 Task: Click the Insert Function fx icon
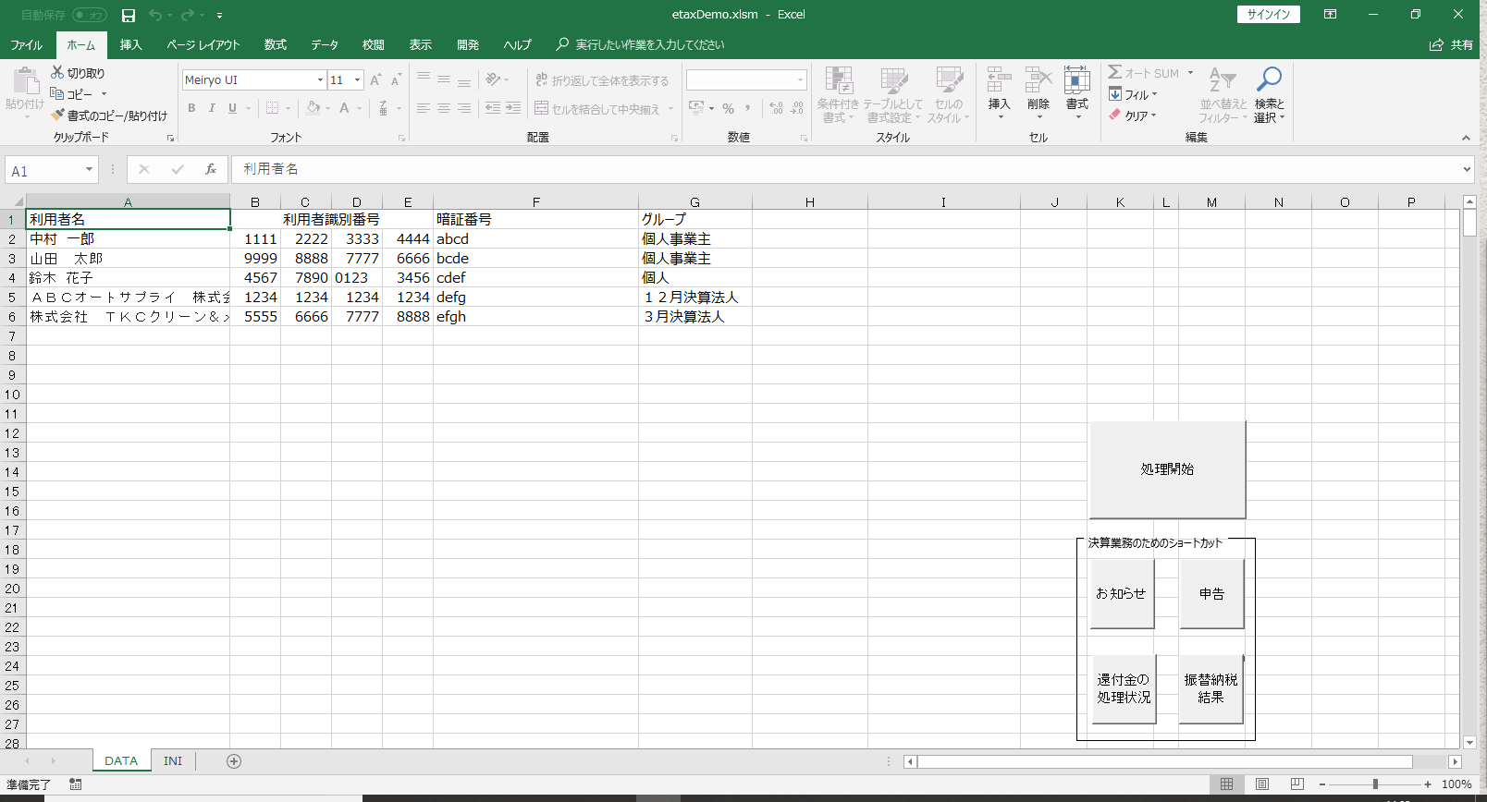click(x=211, y=169)
